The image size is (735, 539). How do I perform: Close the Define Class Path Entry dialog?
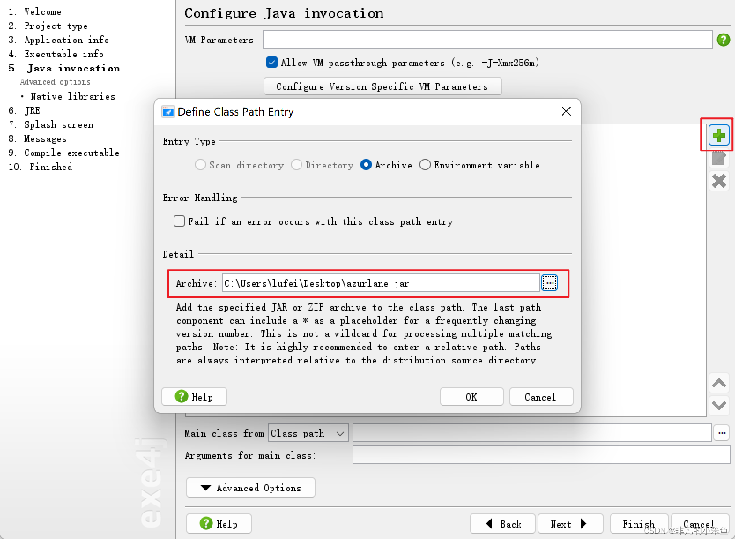click(x=566, y=111)
